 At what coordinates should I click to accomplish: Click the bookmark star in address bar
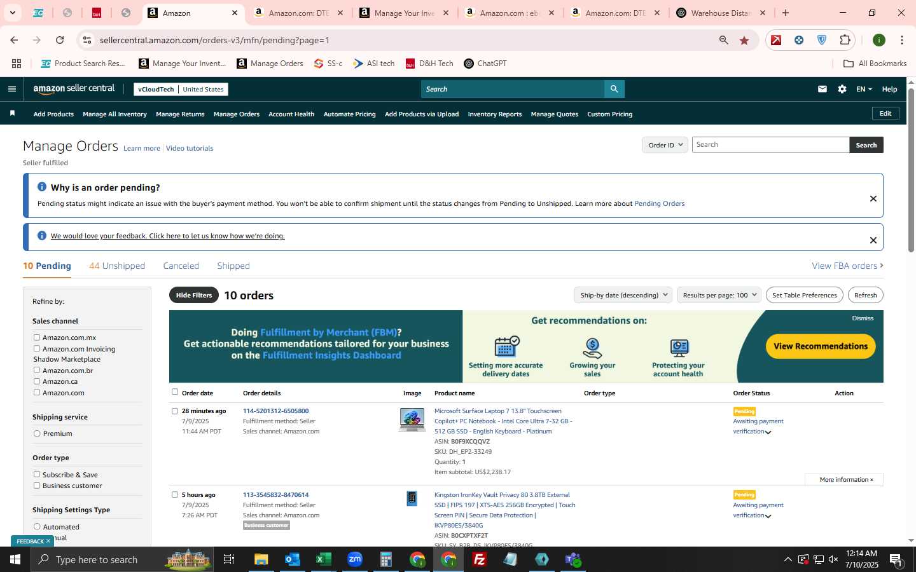coord(744,40)
